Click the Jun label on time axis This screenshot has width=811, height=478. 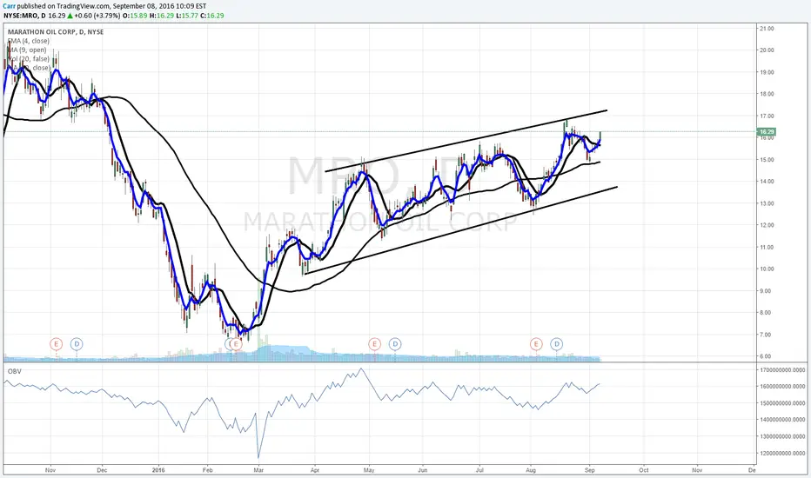click(x=423, y=470)
